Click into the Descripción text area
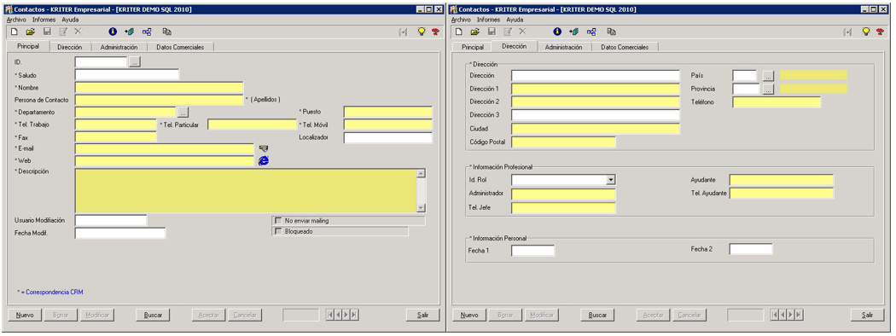 coord(247,191)
